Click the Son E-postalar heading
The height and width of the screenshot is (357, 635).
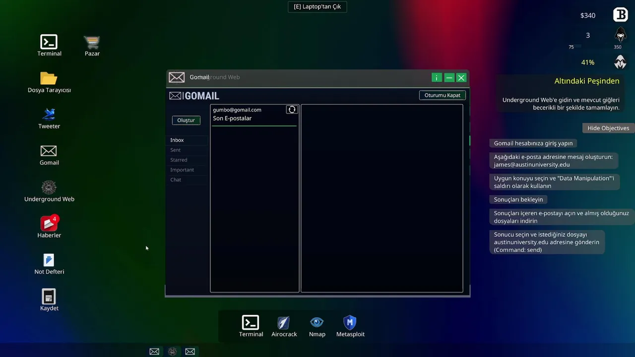tap(232, 119)
